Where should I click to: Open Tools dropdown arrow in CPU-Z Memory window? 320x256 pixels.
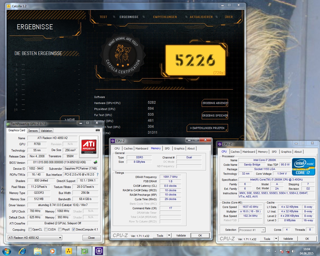click(169, 235)
